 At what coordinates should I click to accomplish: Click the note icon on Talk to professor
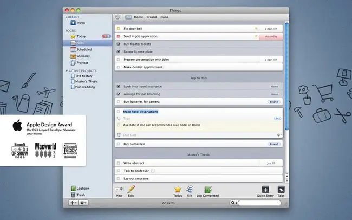pos(153,171)
